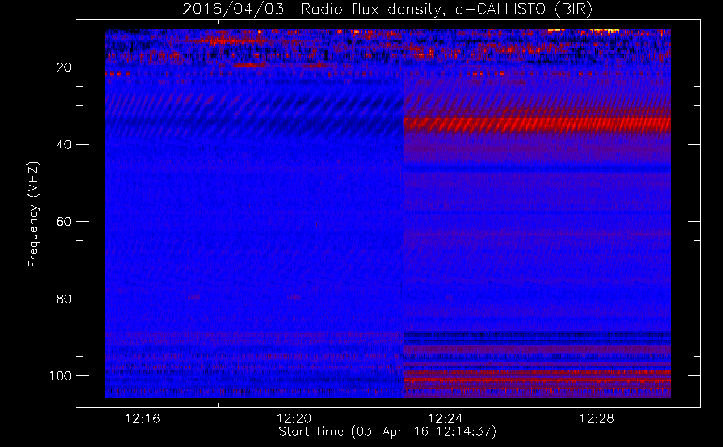Click the 20 frequency tick label
Screen dimensions: 723x447
click(x=64, y=67)
